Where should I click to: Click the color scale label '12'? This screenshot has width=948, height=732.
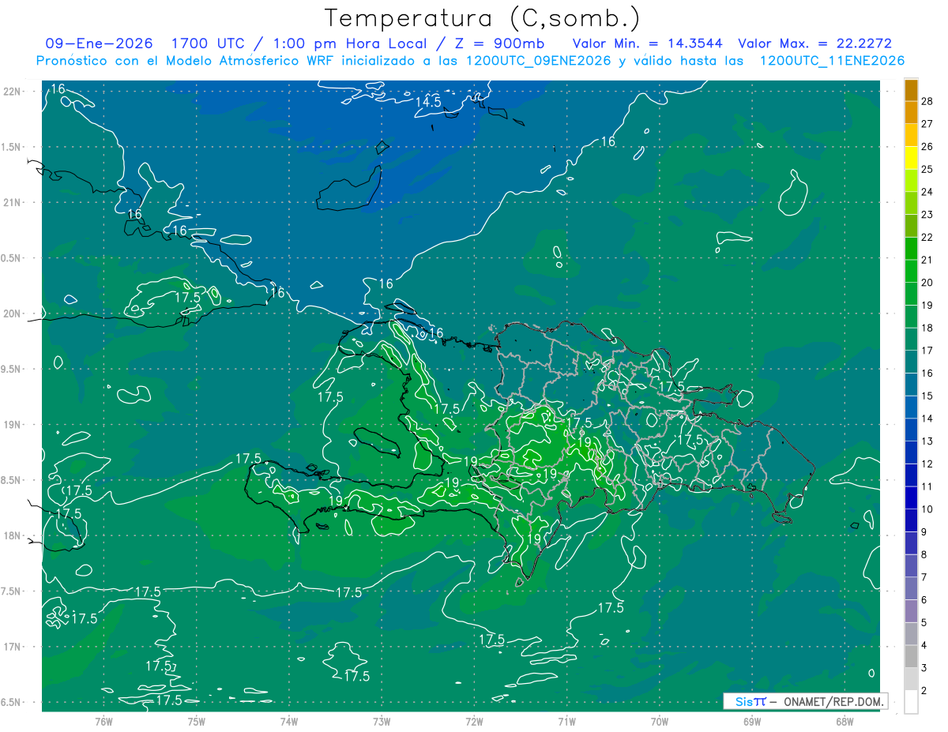point(927,464)
